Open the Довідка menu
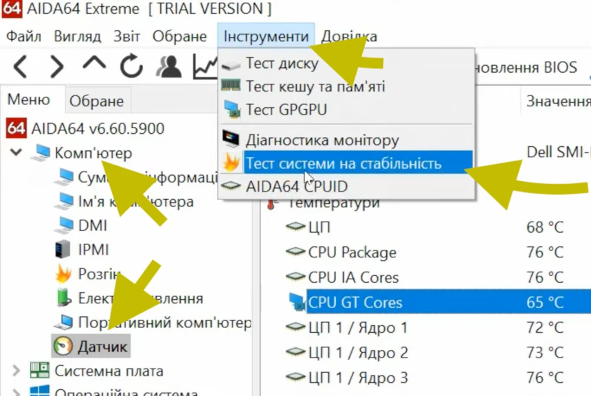This screenshot has width=591, height=396. click(349, 36)
